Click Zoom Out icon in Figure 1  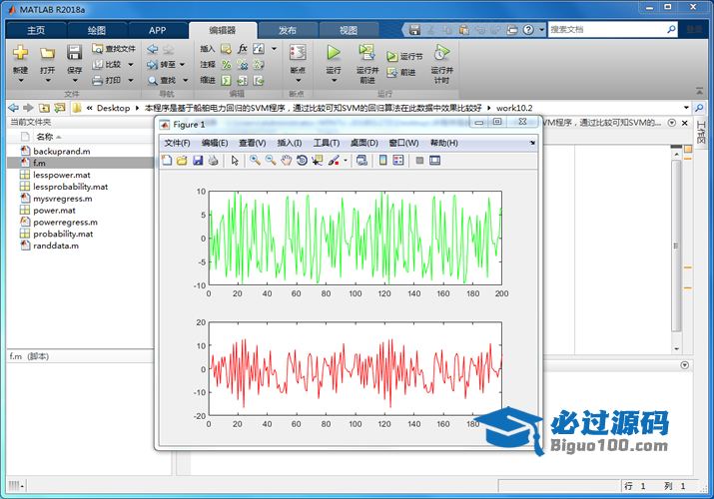click(x=271, y=160)
